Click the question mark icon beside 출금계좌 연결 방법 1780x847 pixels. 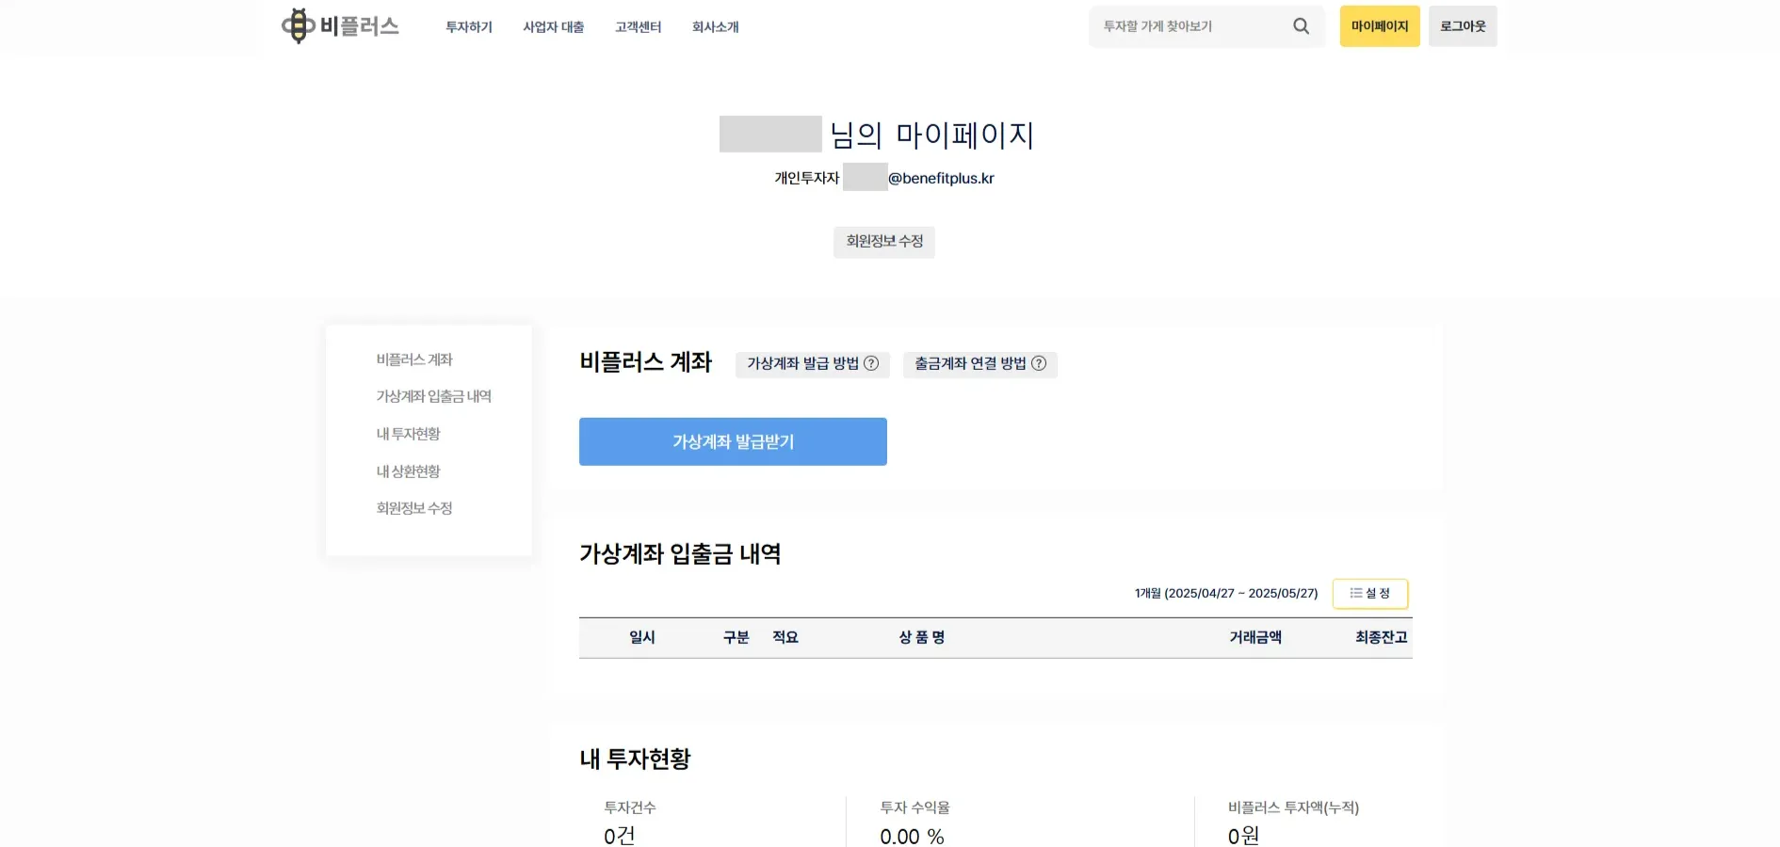[1039, 363]
